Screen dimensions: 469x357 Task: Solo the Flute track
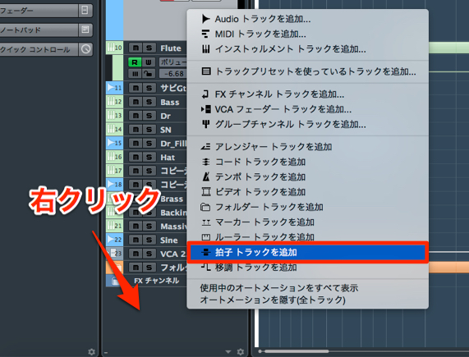point(149,48)
